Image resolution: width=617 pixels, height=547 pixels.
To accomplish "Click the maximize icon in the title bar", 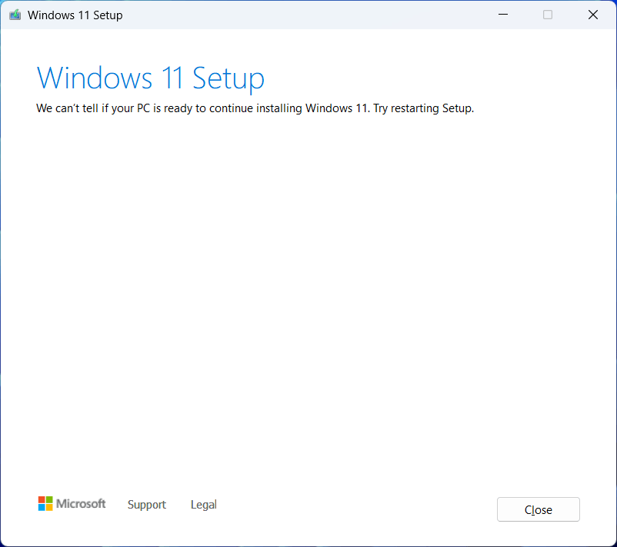I will pyautogui.click(x=547, y=14).
